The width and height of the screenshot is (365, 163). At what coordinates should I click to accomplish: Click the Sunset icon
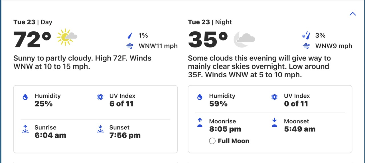tap(100, 129)
